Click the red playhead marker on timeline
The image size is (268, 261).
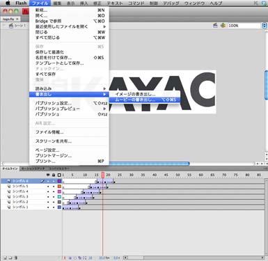[103, 175]
